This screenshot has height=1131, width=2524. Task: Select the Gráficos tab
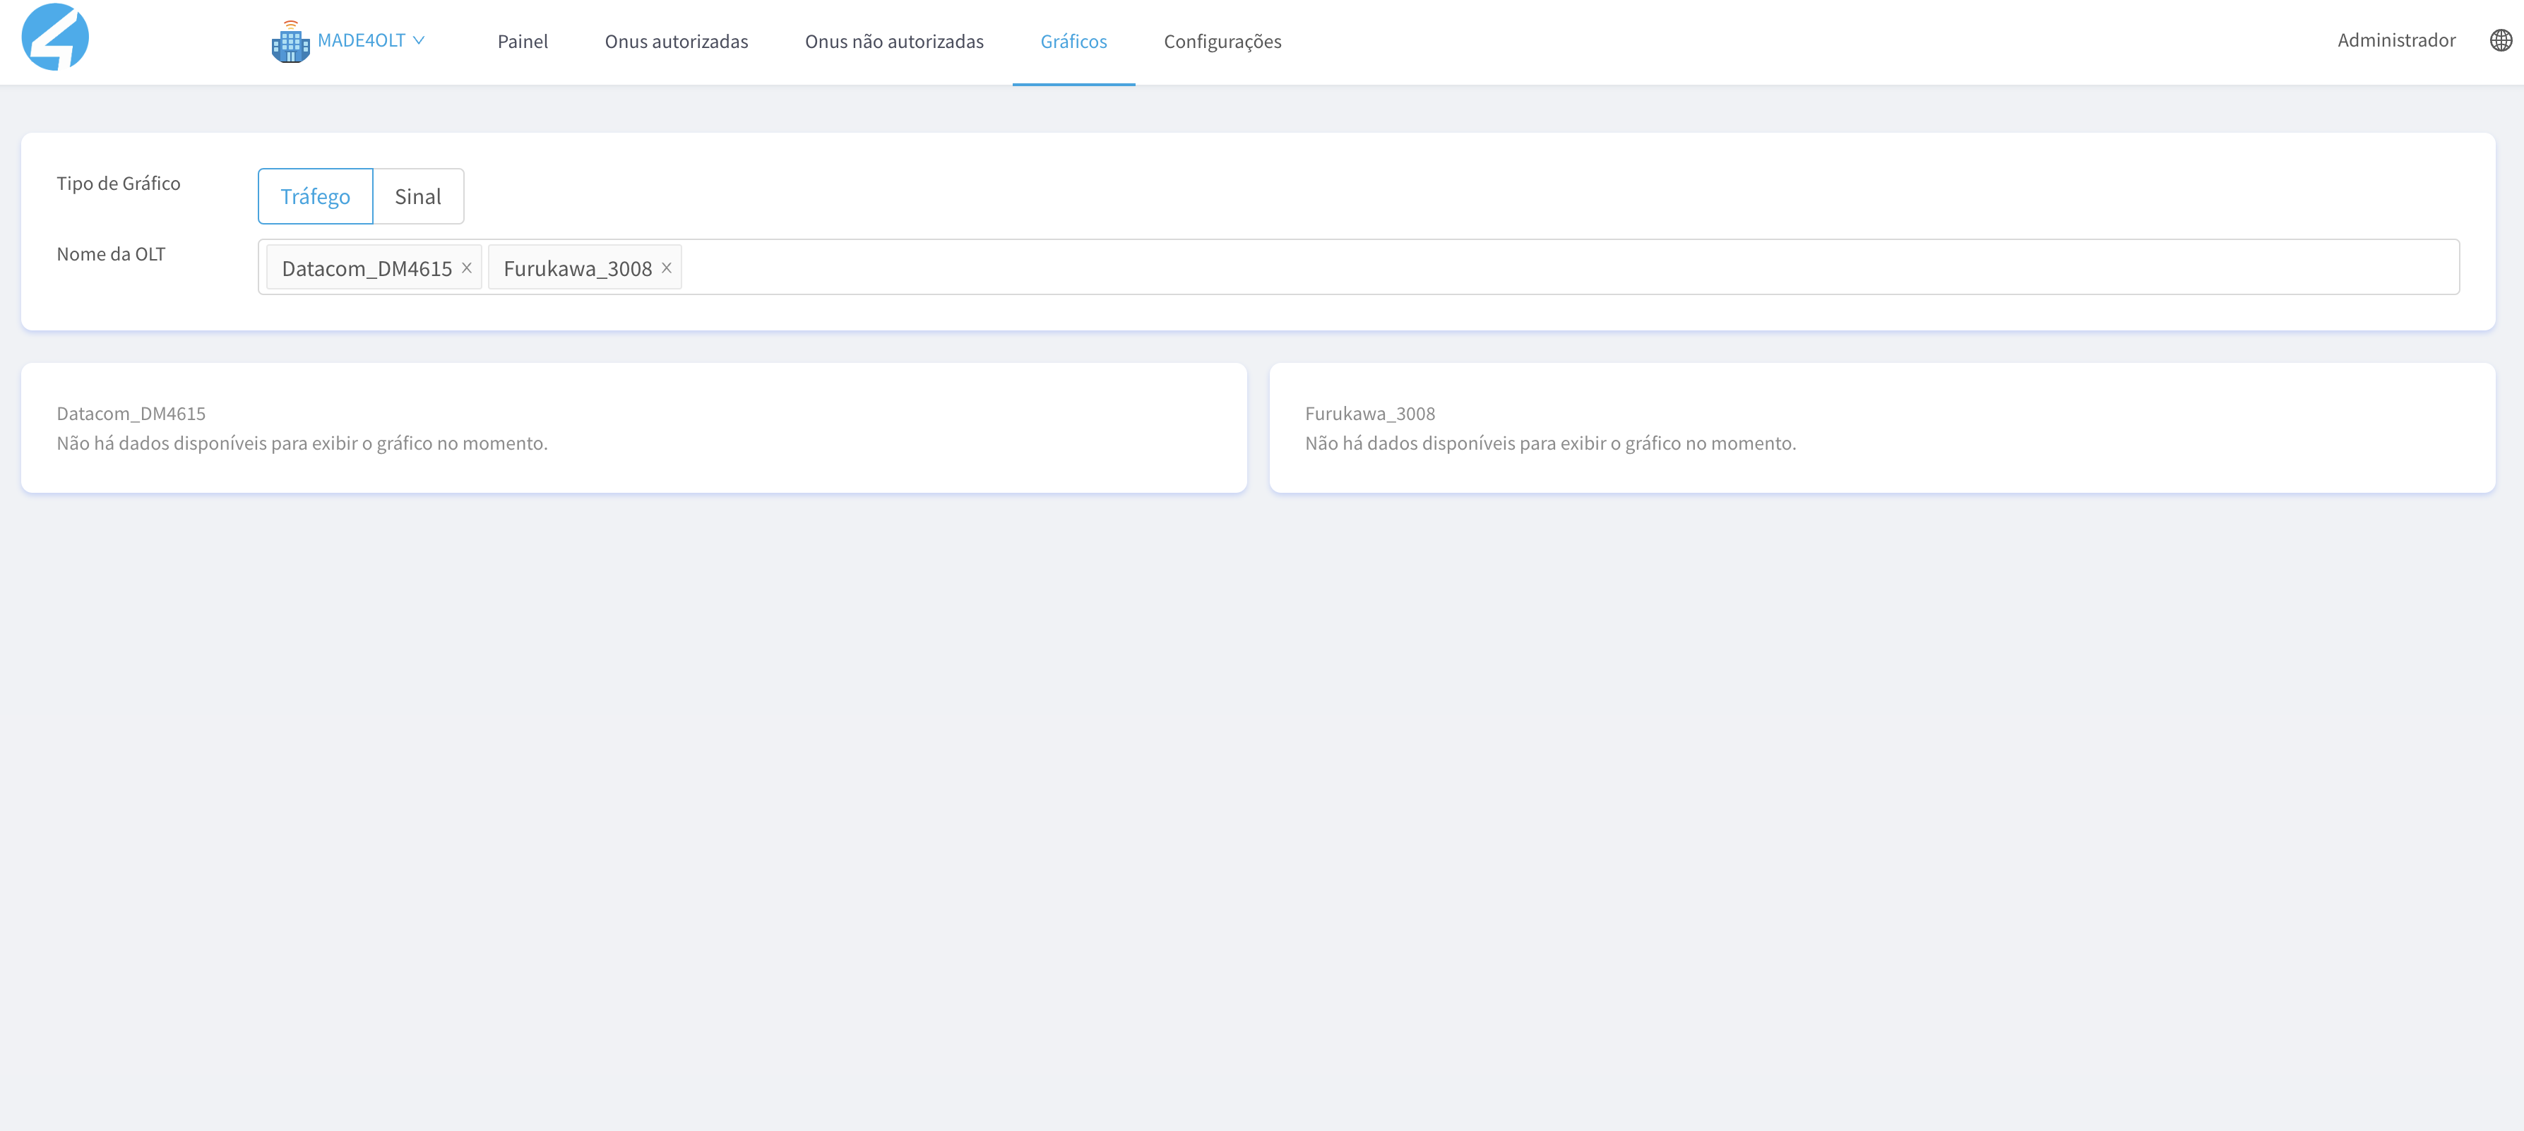[x=1073, y=41]
